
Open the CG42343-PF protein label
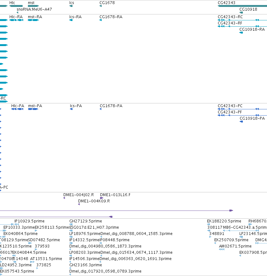(230, 112)
